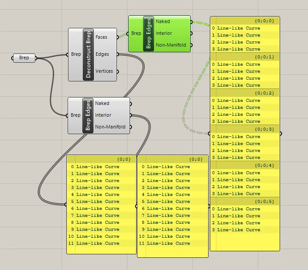Viewport: 308px width, 270px height.
Task: Click item 2 under branch {0;0;2}
Action: click(x=245, y=115)
